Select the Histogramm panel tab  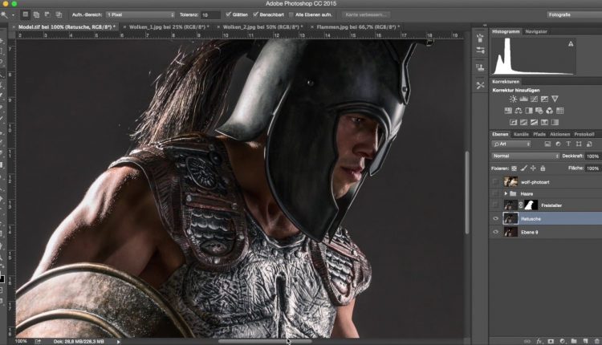tap(506, 32)
